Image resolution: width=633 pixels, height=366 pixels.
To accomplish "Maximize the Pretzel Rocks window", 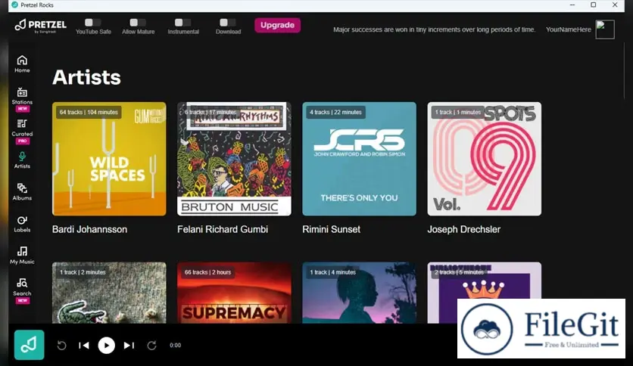I will point(593,5).
